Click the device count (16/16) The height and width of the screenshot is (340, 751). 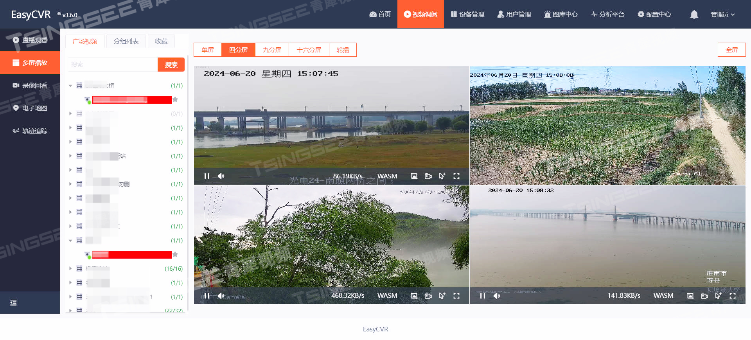(174, 269)
